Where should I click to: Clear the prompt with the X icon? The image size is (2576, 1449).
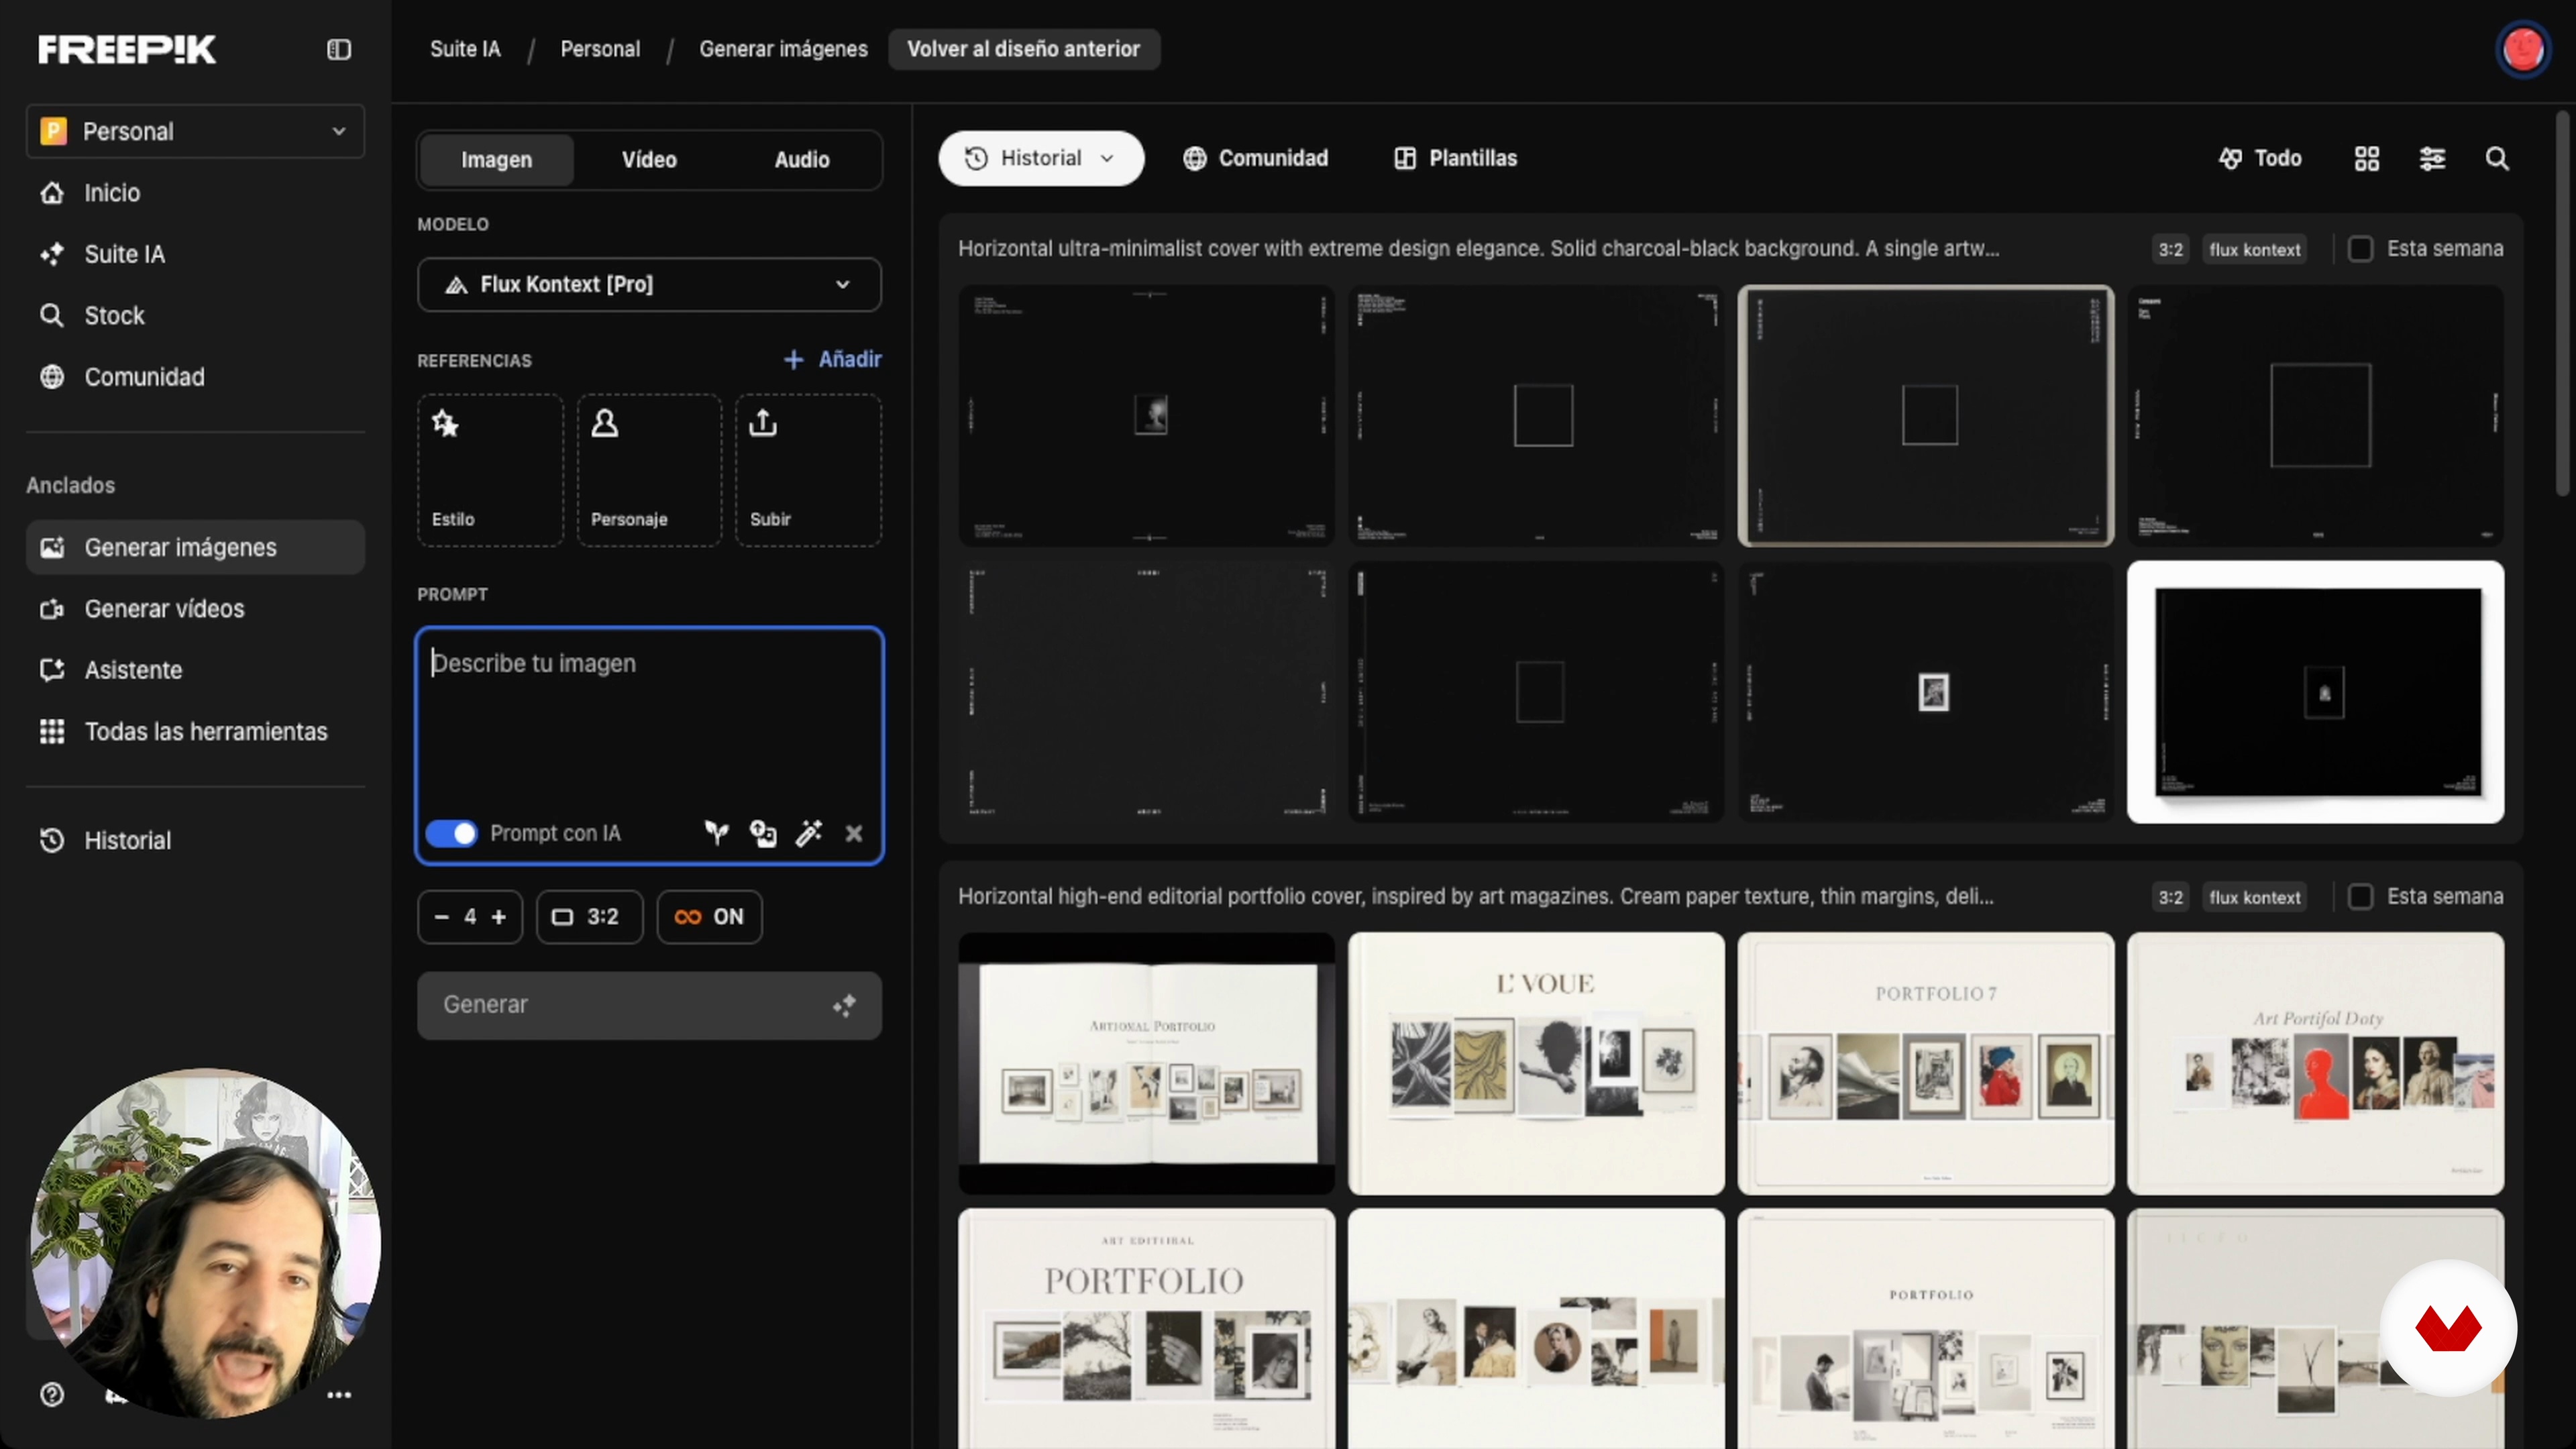point(854,833)
